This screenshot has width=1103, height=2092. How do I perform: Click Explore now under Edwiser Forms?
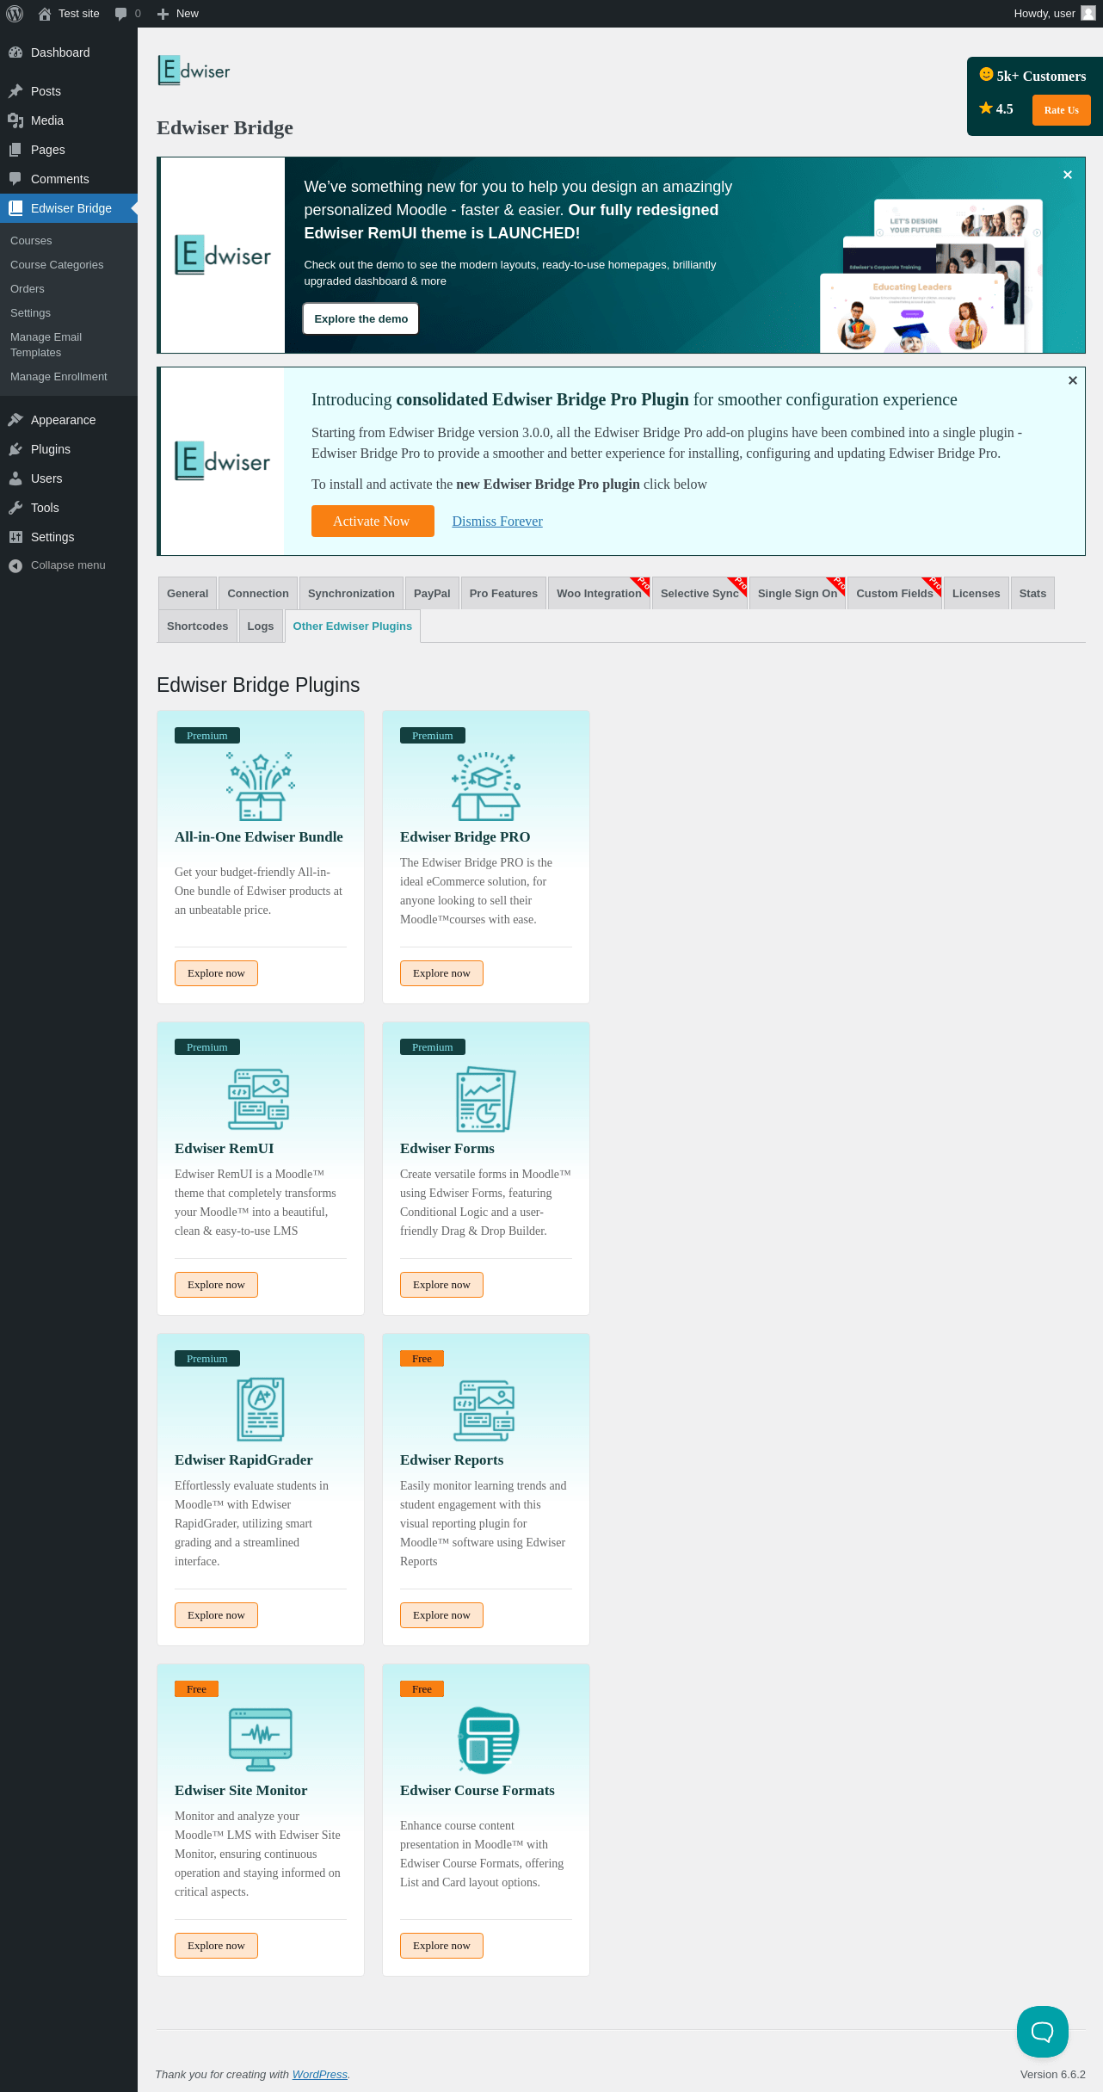(441, 1285)
